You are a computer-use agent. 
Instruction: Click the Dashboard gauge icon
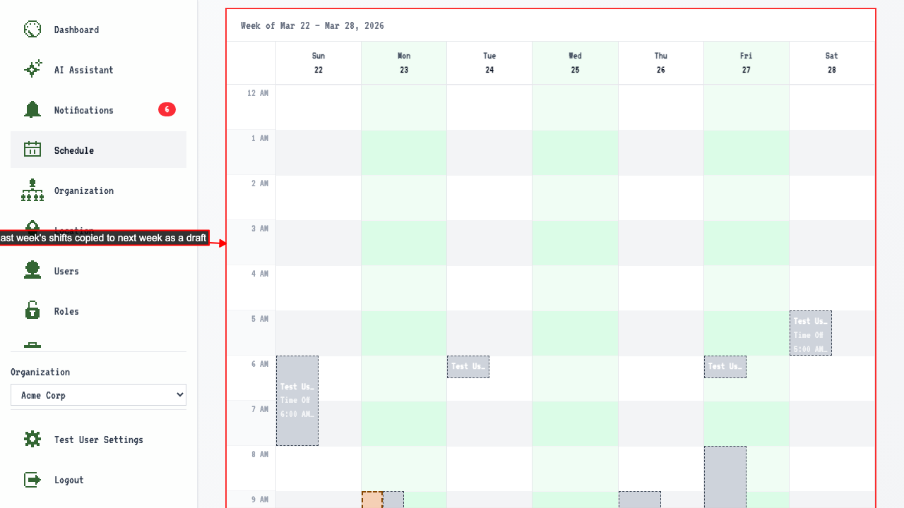(x=32, y=30)
